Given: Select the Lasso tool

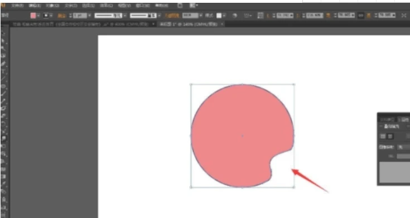Looking at the screenshot, I should 3,56.
